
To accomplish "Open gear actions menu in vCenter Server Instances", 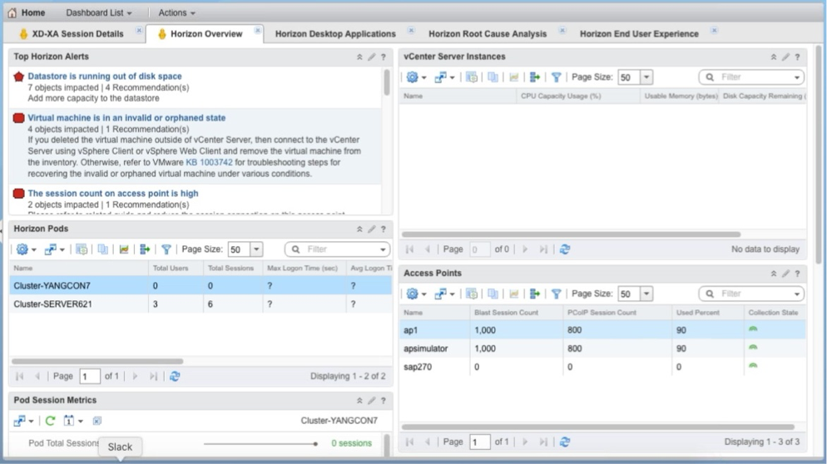I will tap(416, 77).
